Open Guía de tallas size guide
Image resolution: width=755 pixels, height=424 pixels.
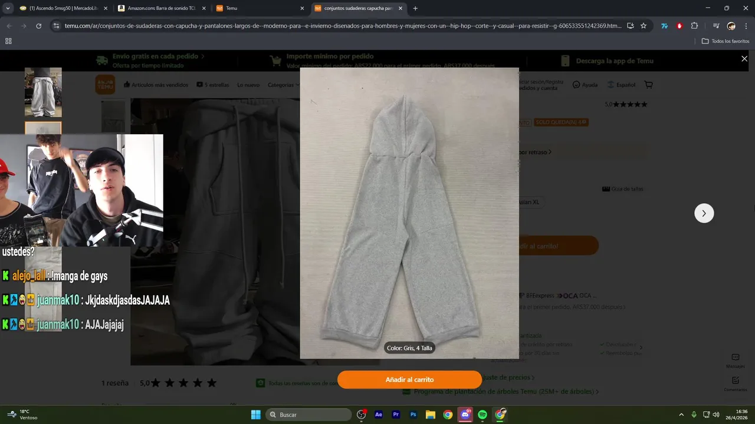(623, 189)
